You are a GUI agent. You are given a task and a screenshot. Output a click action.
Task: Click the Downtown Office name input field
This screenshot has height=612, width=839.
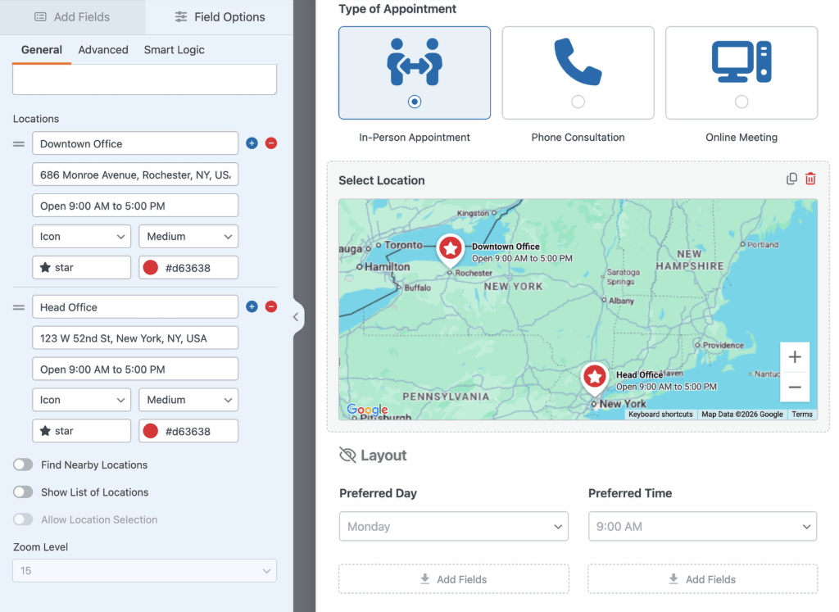point(134,143)
